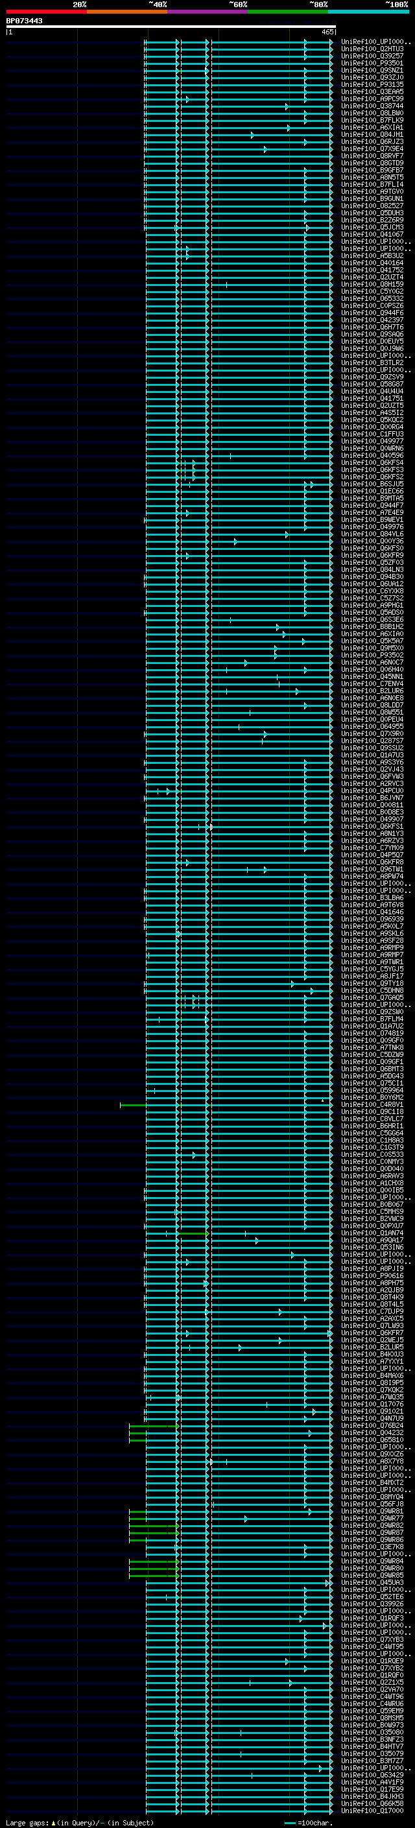Select the UniRef100_A5B3U2 label
This screenshot has width=415, height=1828.
coord(372,256)
